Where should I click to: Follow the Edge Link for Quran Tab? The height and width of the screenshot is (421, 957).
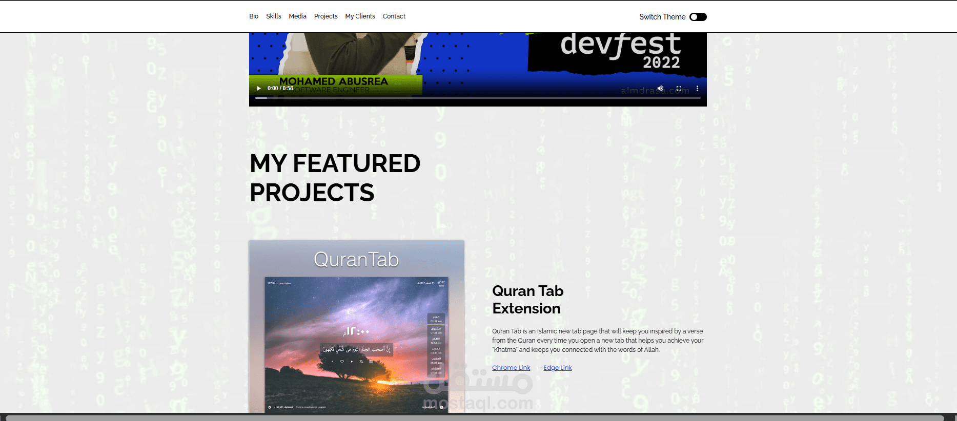[x=558, y=368]
